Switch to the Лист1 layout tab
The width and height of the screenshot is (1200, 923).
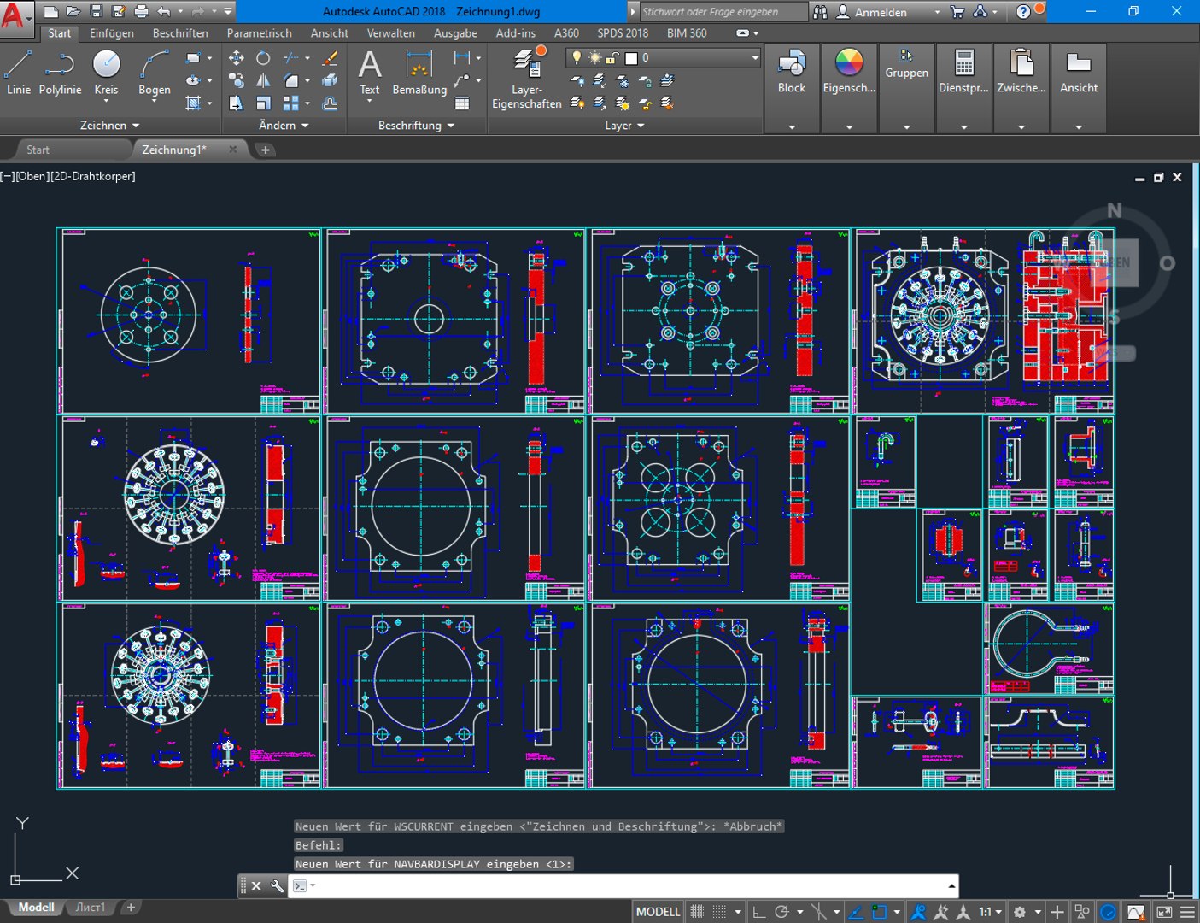[91, 908]
